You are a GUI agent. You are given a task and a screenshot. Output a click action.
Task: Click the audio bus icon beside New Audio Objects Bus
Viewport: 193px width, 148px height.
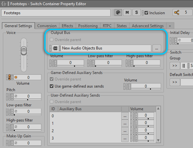[x=55, y=48]
